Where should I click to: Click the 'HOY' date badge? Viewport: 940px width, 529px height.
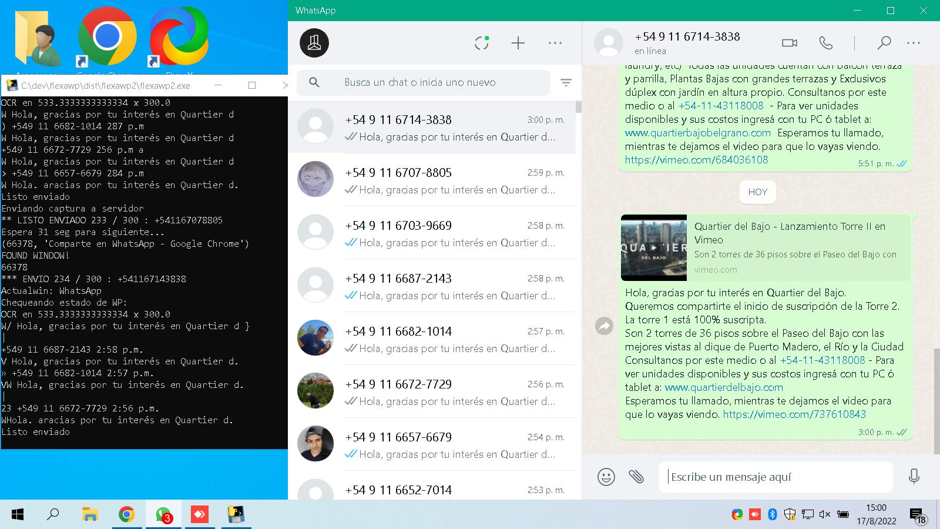pos(758,192)
